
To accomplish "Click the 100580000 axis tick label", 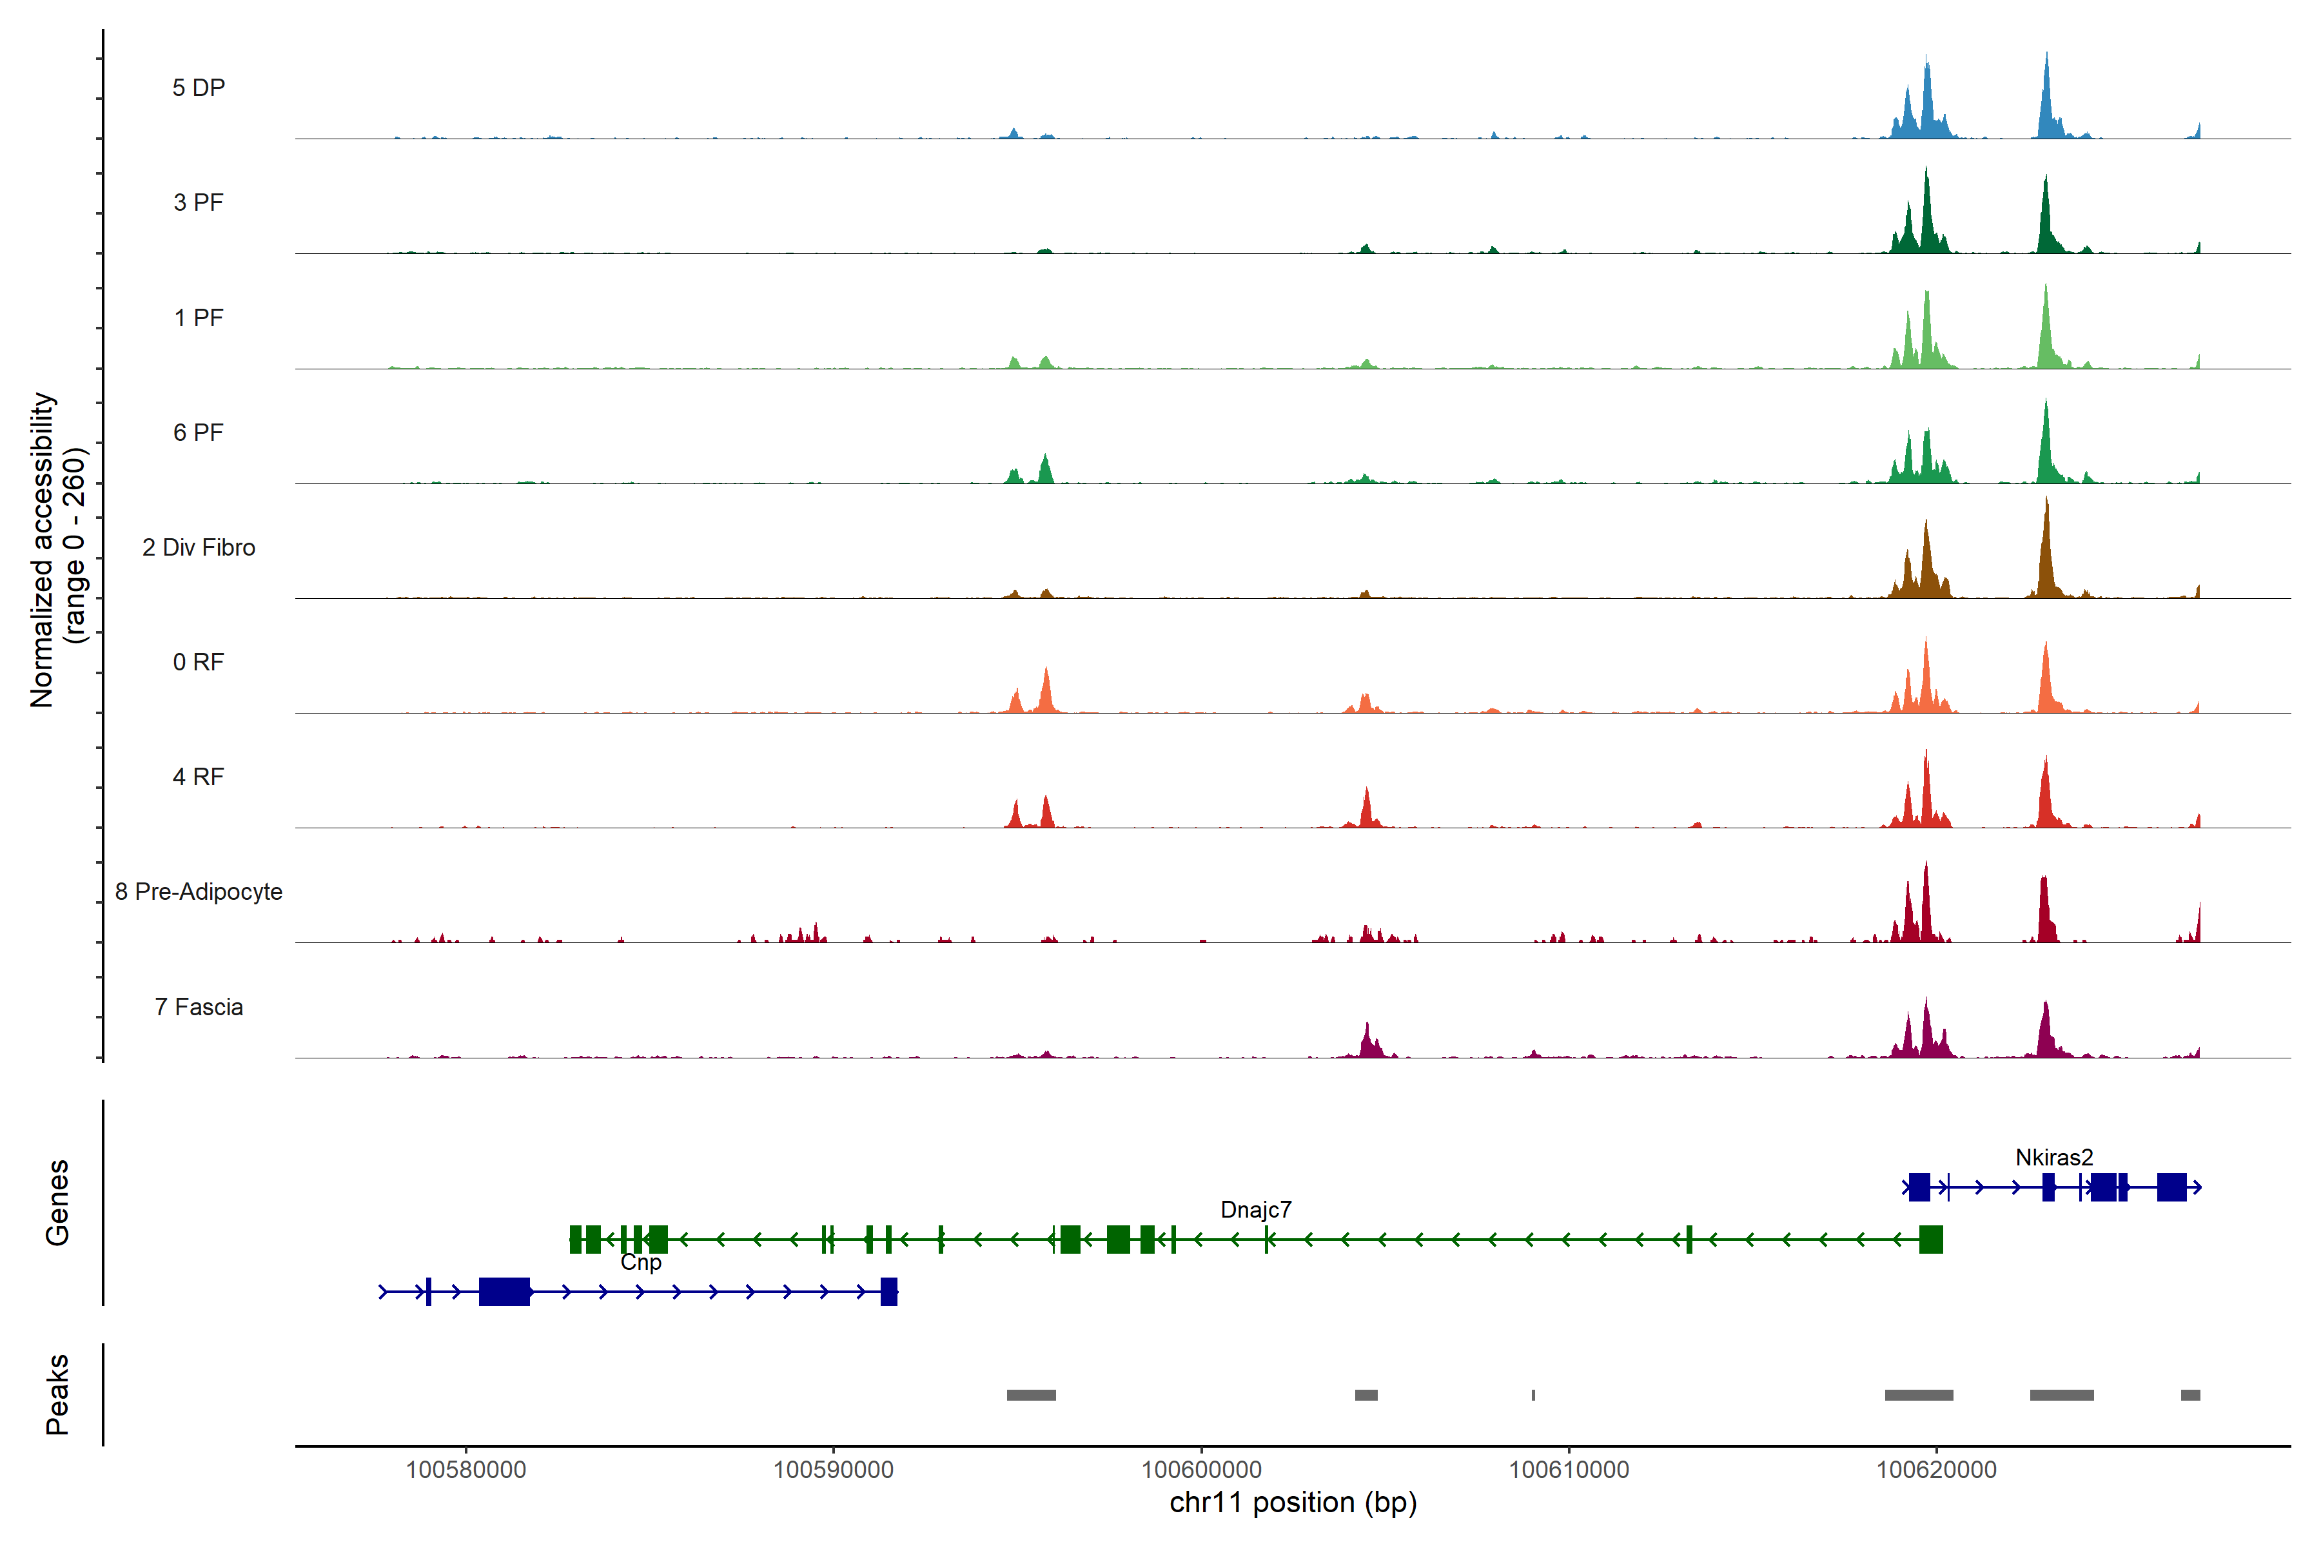I will click(x=465, y=1470).
